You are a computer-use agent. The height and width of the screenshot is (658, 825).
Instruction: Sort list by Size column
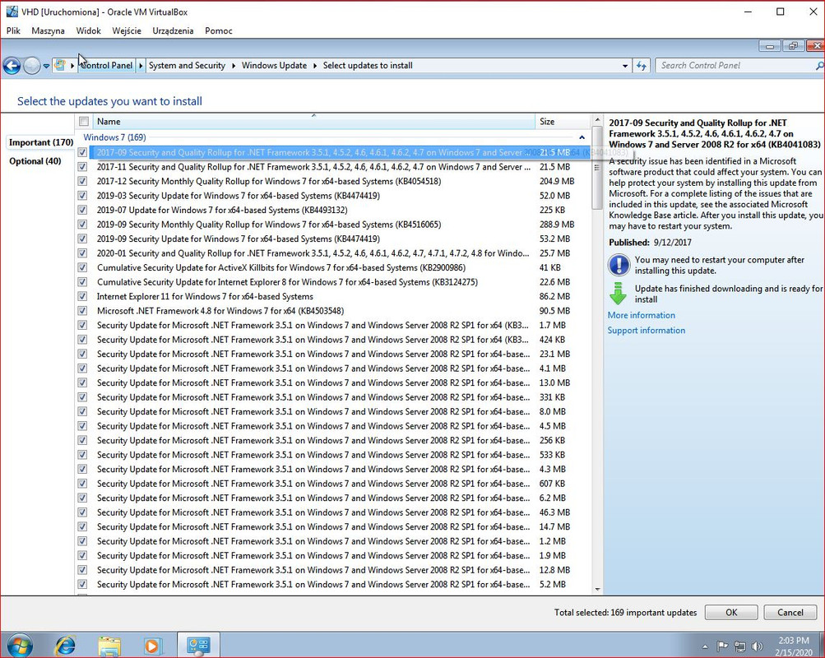[x=563, y=122]
